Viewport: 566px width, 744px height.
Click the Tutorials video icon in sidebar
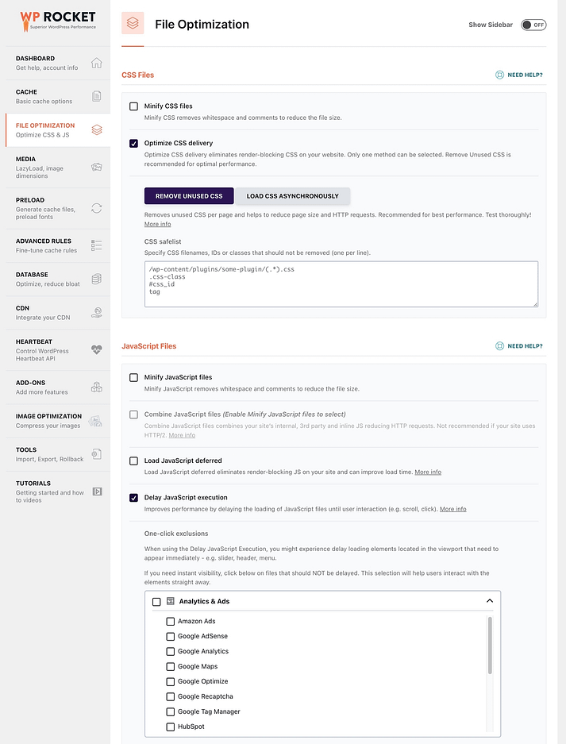click(x=96, y=492)
